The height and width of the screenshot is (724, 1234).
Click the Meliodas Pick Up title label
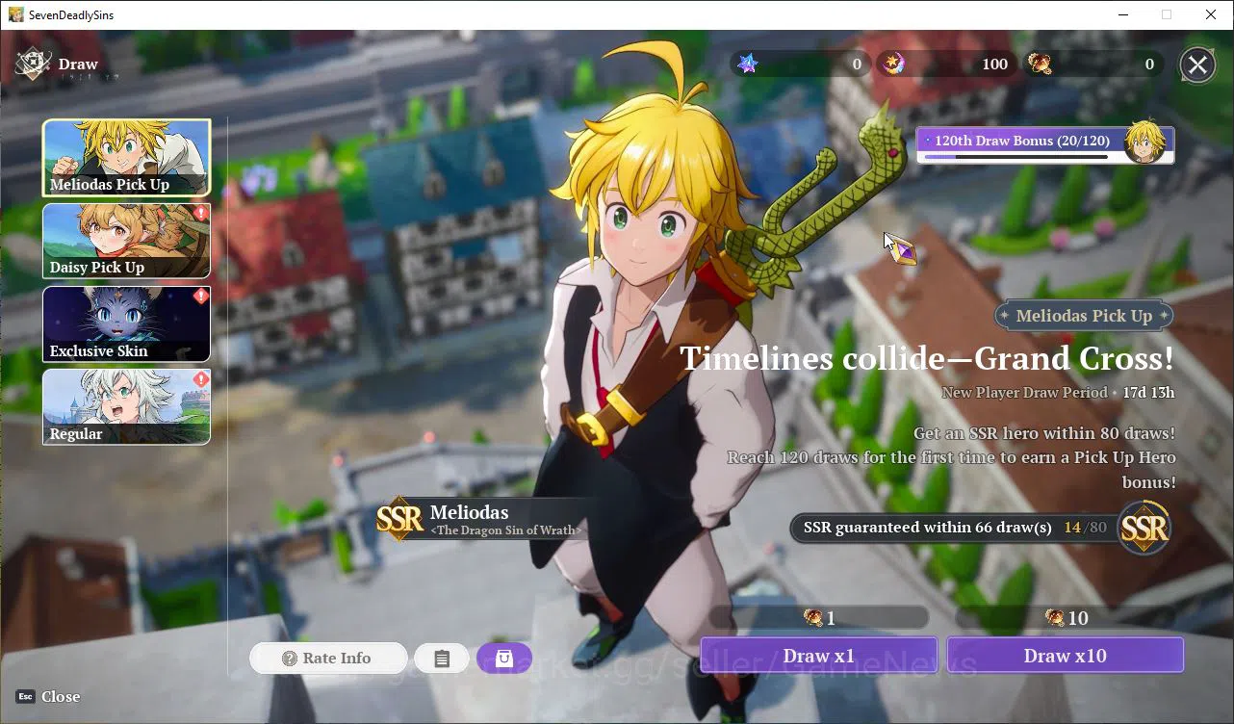(1084, 316)
